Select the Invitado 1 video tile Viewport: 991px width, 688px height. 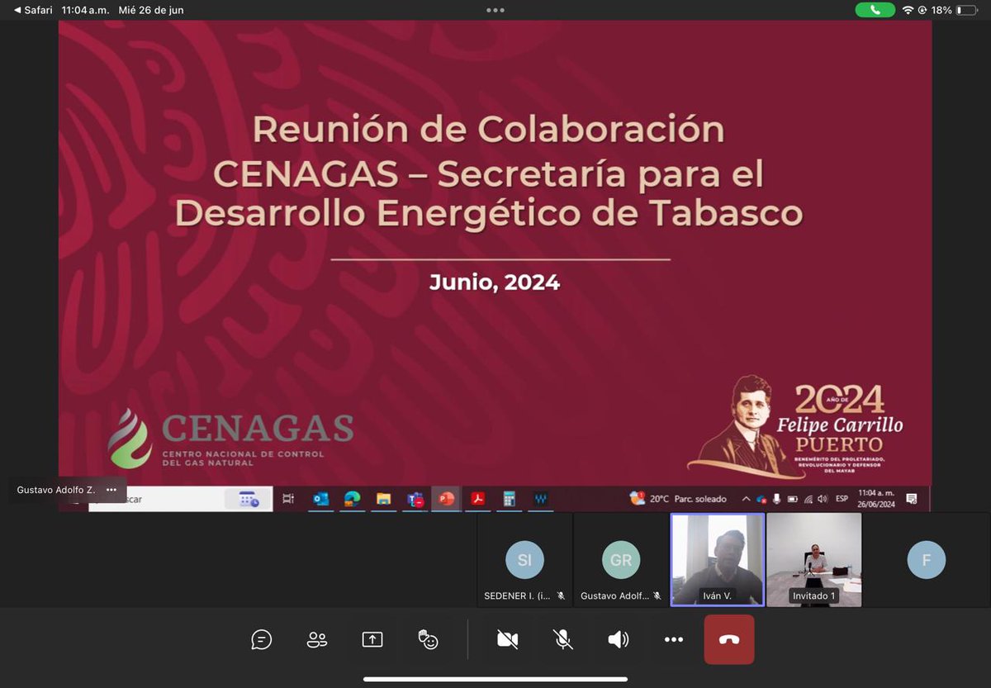tap(813, 560)
